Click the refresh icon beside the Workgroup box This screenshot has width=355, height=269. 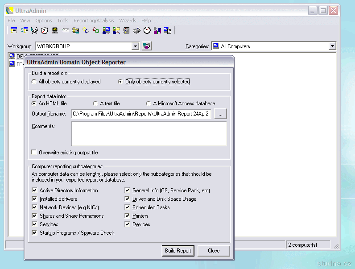pyautogui.click(x=147, y=46)
